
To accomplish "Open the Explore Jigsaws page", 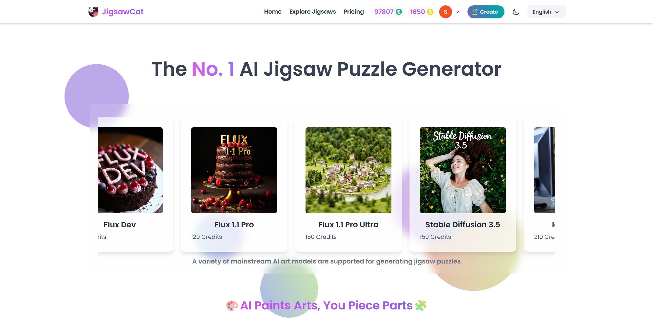I will click(x=312, y=12).
